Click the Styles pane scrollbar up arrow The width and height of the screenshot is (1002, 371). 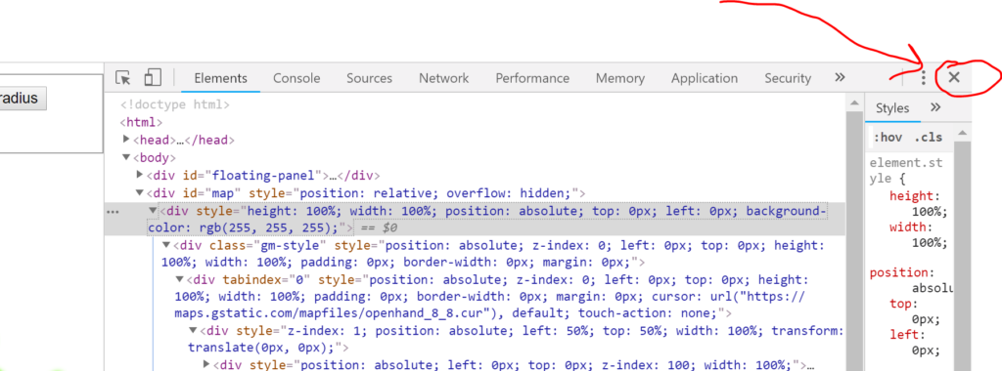click(963, 133)
